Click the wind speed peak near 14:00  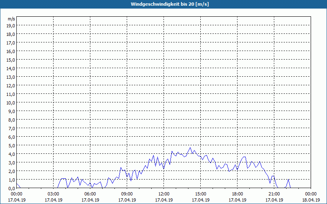[x=190, y=148]
